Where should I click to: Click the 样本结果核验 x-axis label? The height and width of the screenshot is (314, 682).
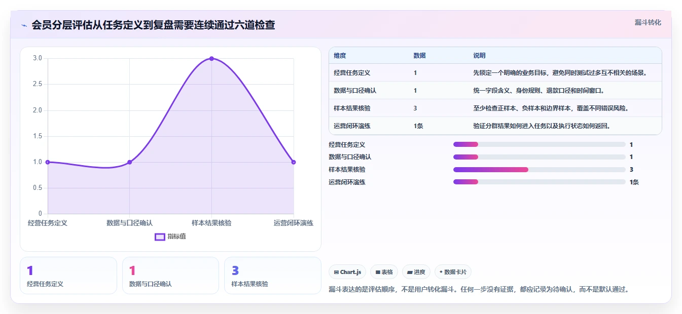tap(211, 223)
